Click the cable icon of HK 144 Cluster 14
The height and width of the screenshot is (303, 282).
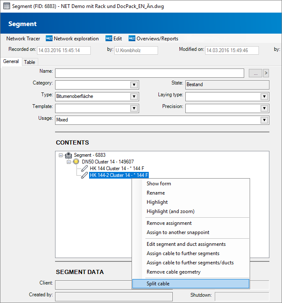click(x=84, y=169)
